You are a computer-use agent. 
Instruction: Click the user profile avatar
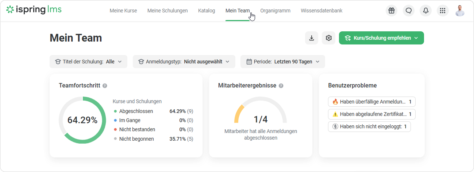[x=460, y=11]
